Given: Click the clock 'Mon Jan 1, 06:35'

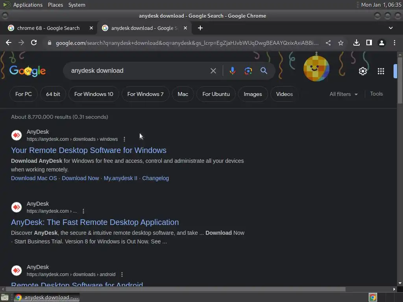Looking at the screenshot, I should [381, 5].
